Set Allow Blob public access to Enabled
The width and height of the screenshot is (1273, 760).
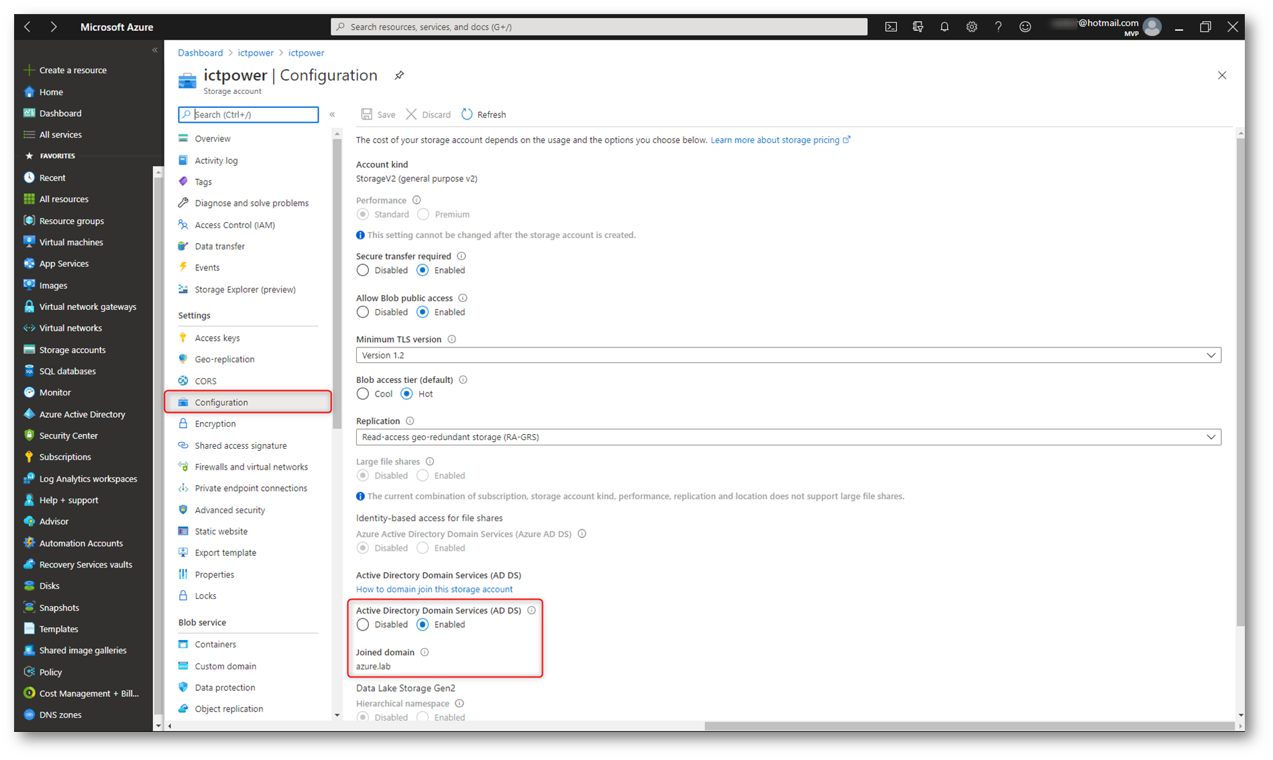point(423,312)
